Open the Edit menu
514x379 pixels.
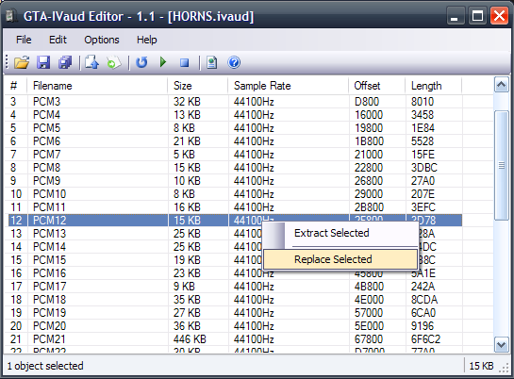coord(58,40)
